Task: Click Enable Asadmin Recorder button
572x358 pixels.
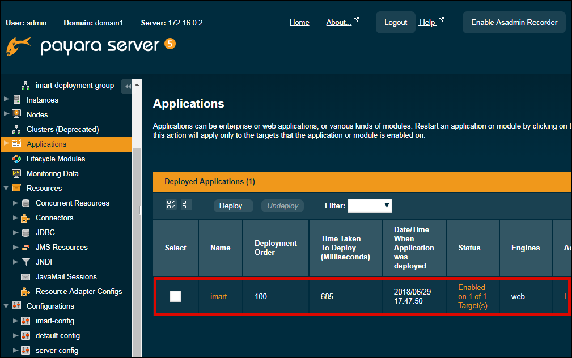Action: point(514,23)
